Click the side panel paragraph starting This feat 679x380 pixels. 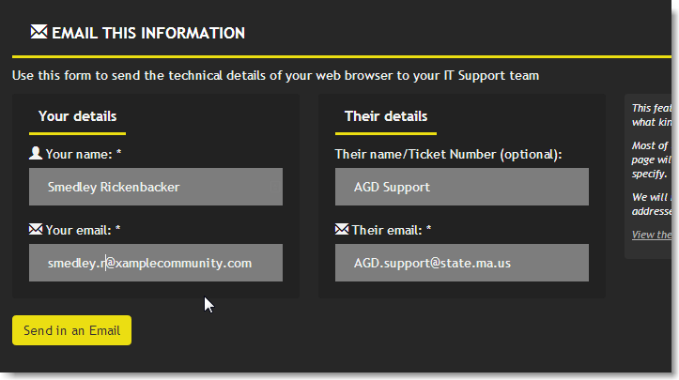pyautogui.click(x=650, y=114)
